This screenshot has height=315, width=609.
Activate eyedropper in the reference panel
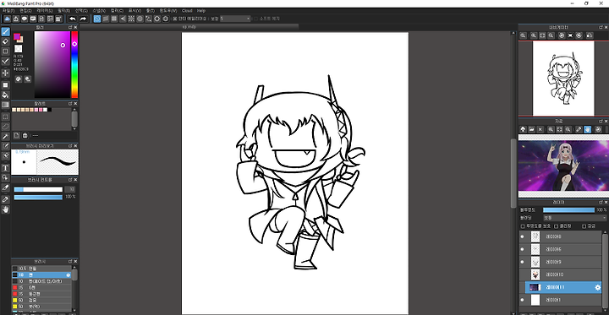pyautogui.click(x=579, y=129)
